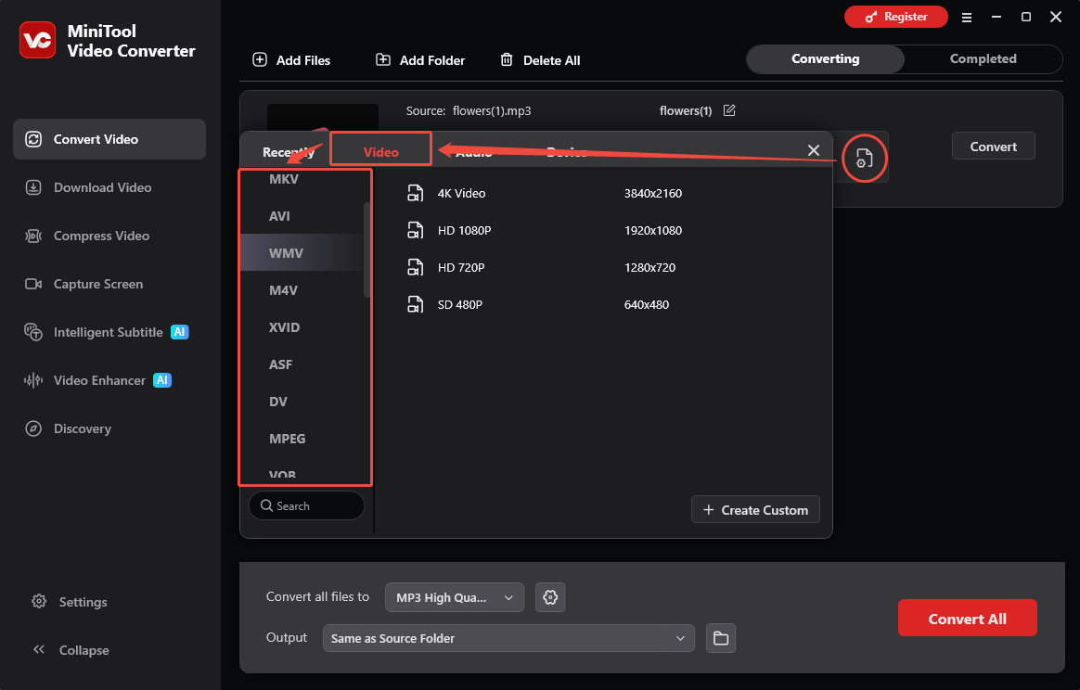
Task: Click Delete All to clear the list
Action: click(540, 60)
